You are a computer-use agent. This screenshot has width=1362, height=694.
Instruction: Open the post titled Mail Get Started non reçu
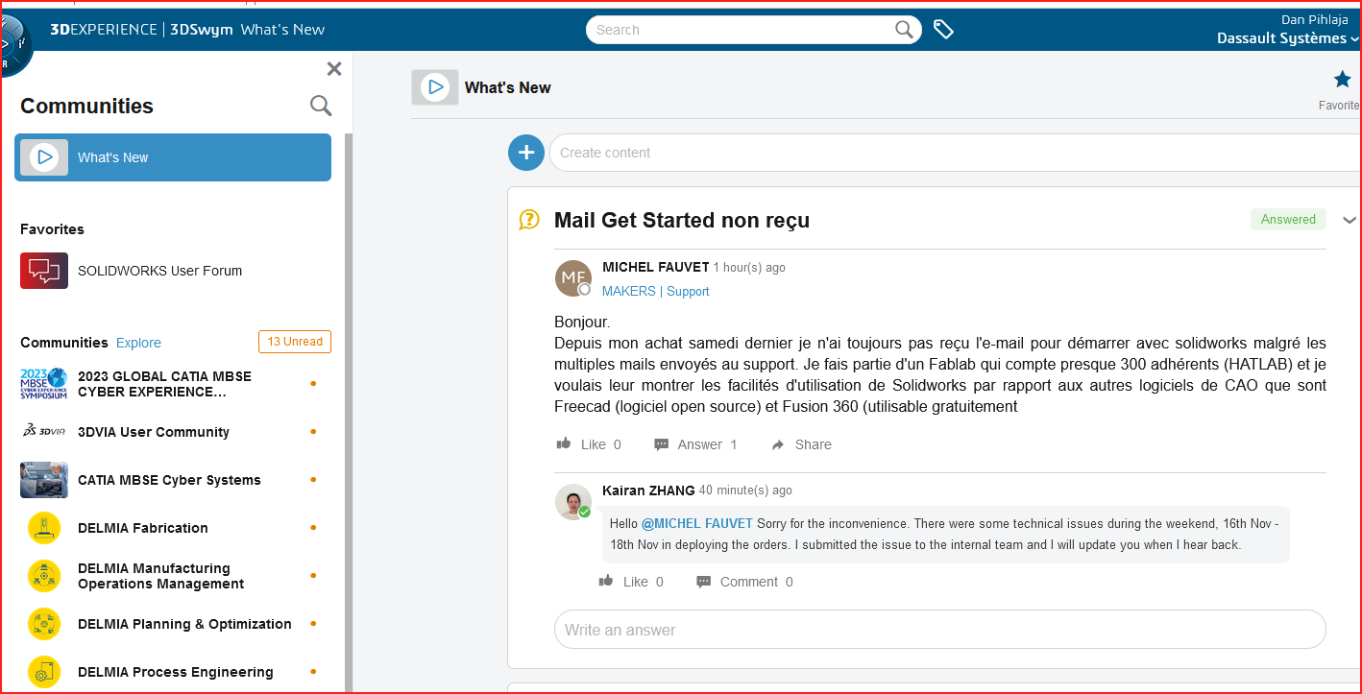[682, 221]
